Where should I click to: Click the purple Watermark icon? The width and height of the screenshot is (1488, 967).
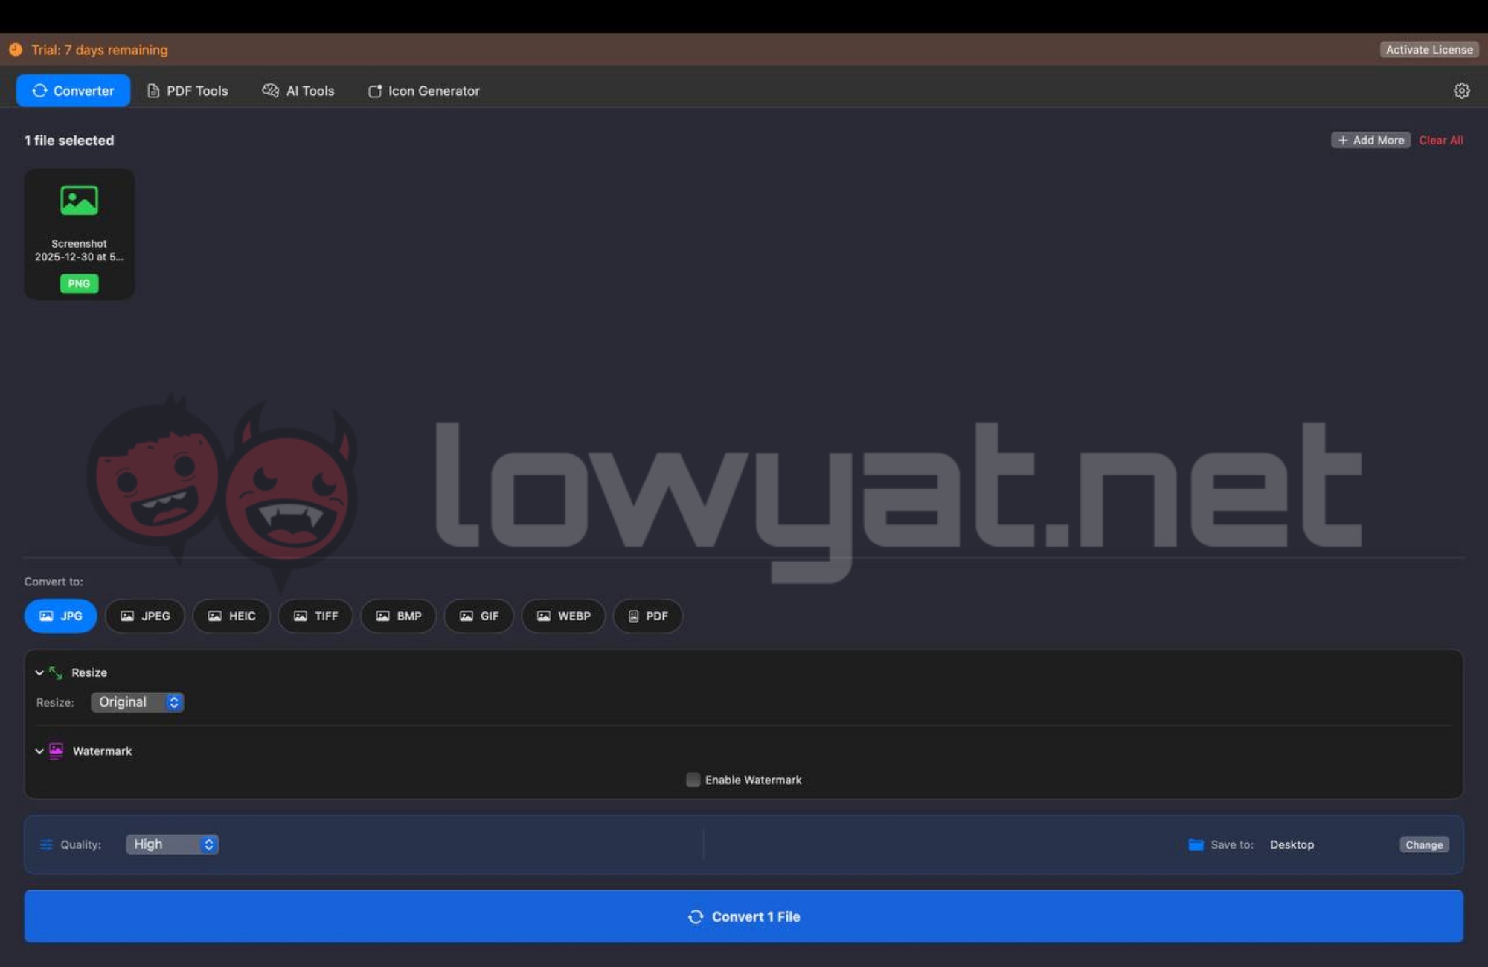(57, 751)
